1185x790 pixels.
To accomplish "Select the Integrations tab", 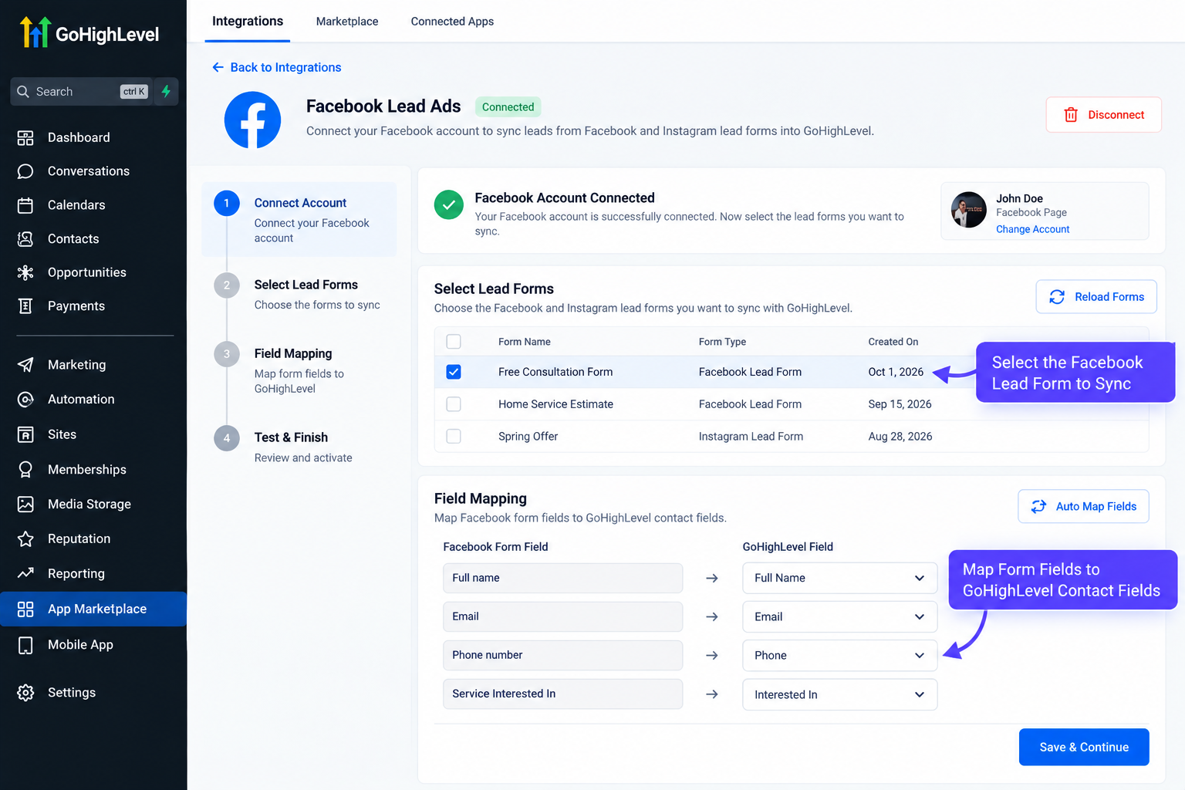I will click(248, 22).
